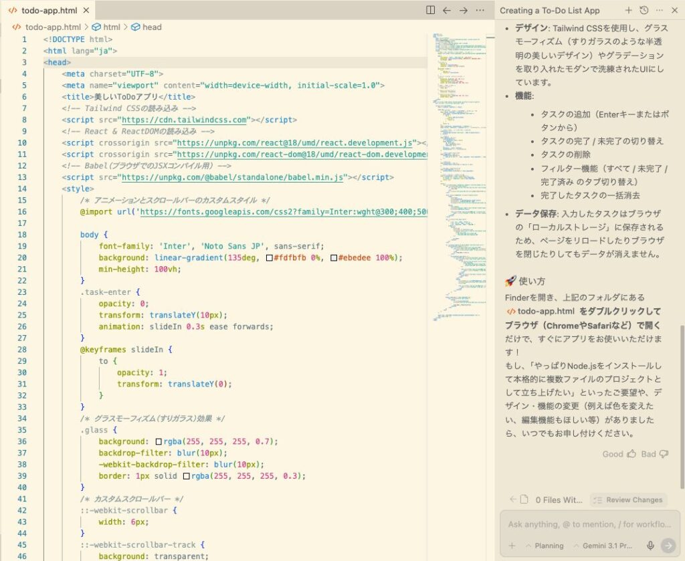Click the go back arrow in editor toolbar
685x561 pixels.
coord(447,10)
